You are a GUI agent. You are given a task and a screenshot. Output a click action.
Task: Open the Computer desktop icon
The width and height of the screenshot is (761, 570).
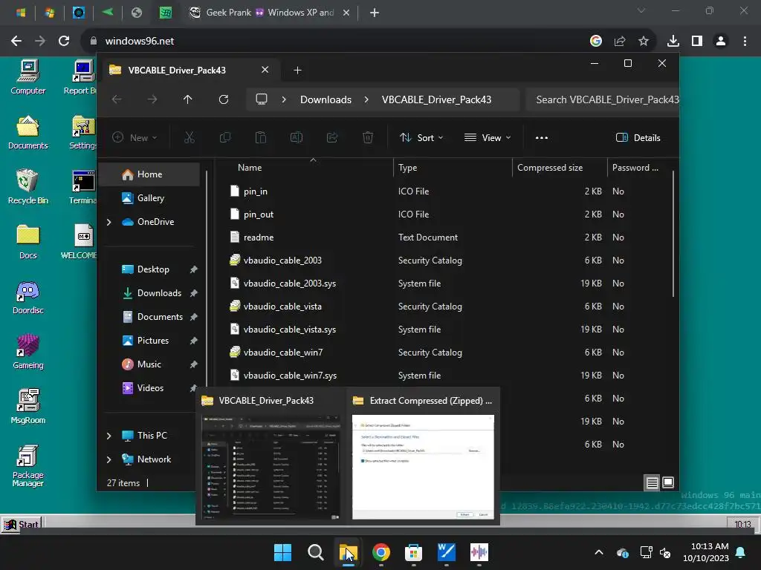pos(27,77)
